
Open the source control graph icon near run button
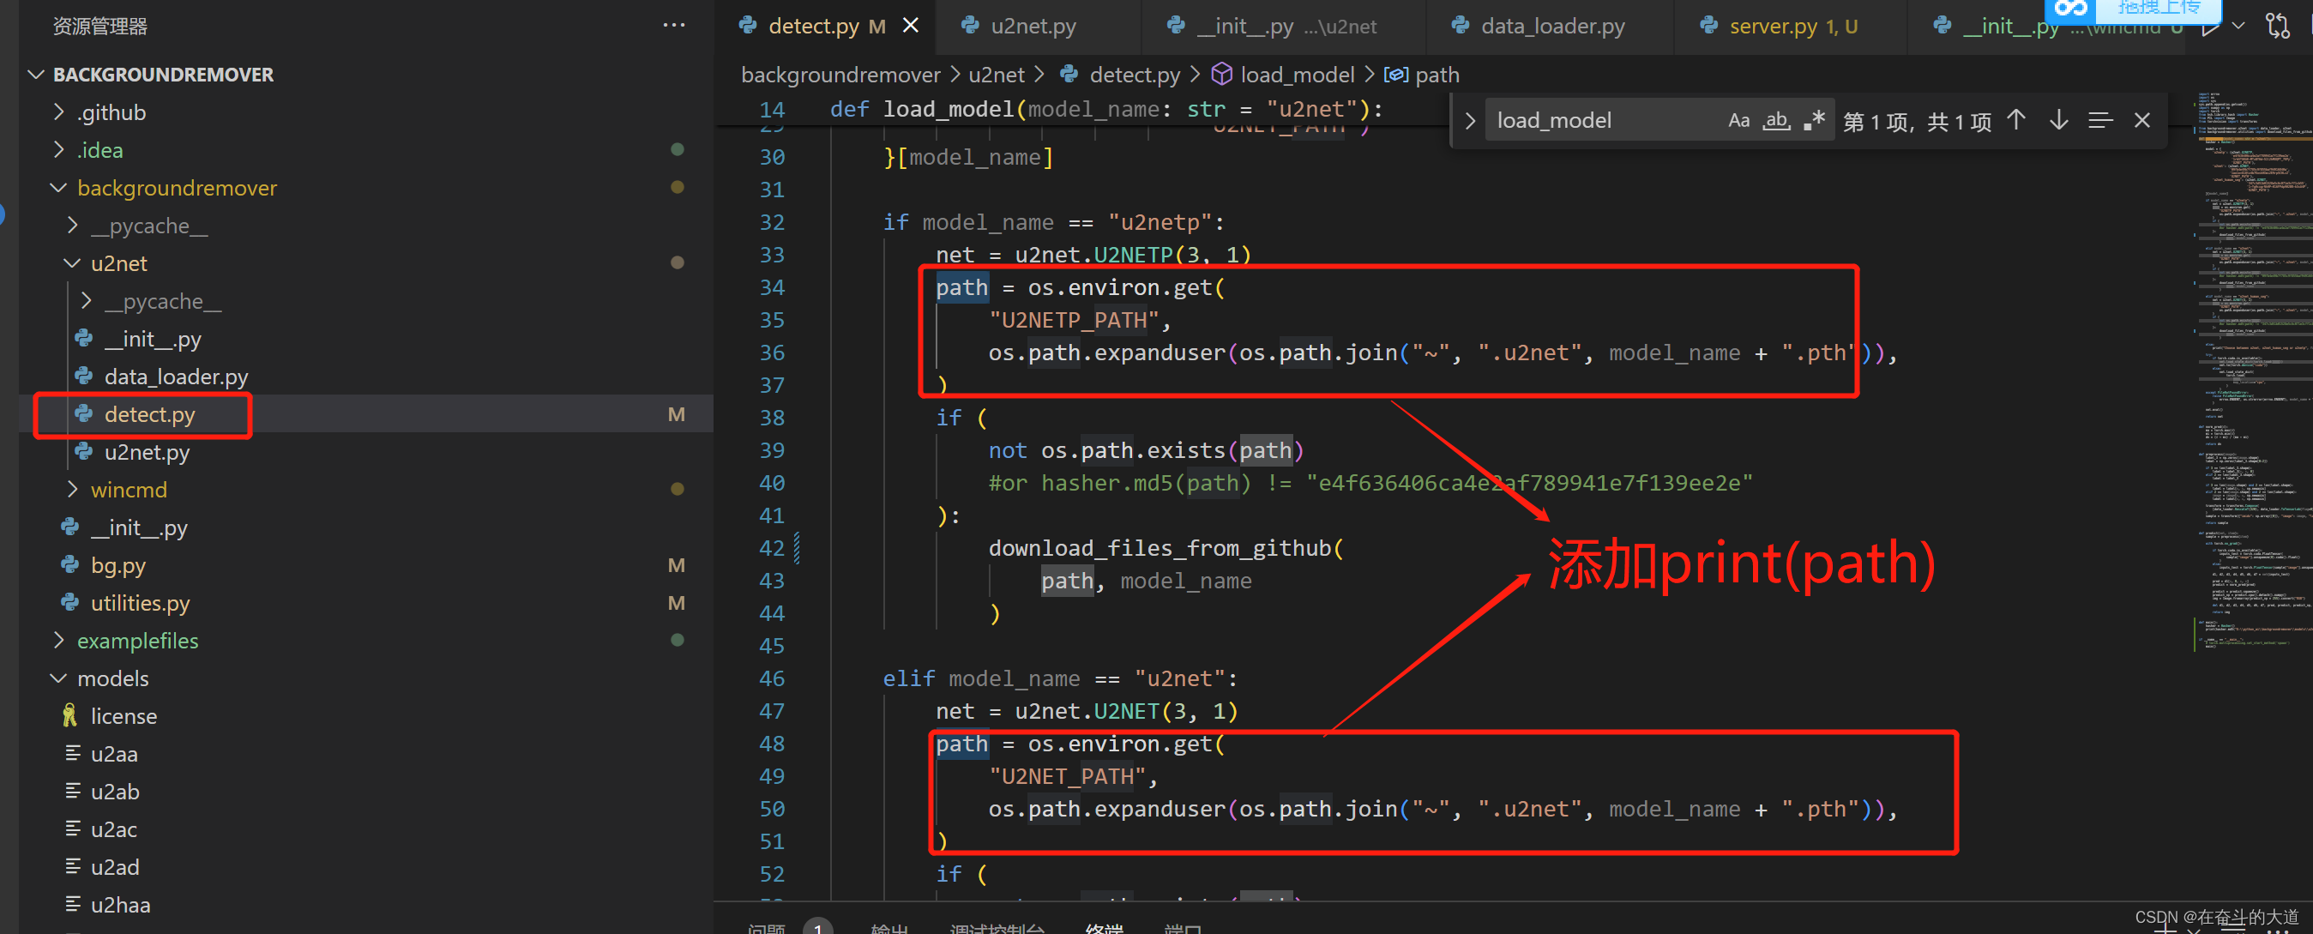tap(2278, 25)
